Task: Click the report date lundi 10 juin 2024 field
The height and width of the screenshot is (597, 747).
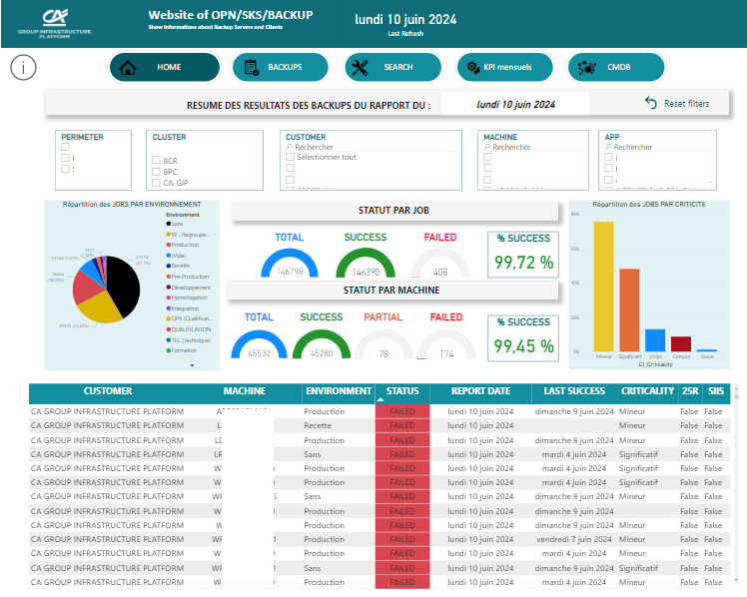Action: click(x=515, y=104)
